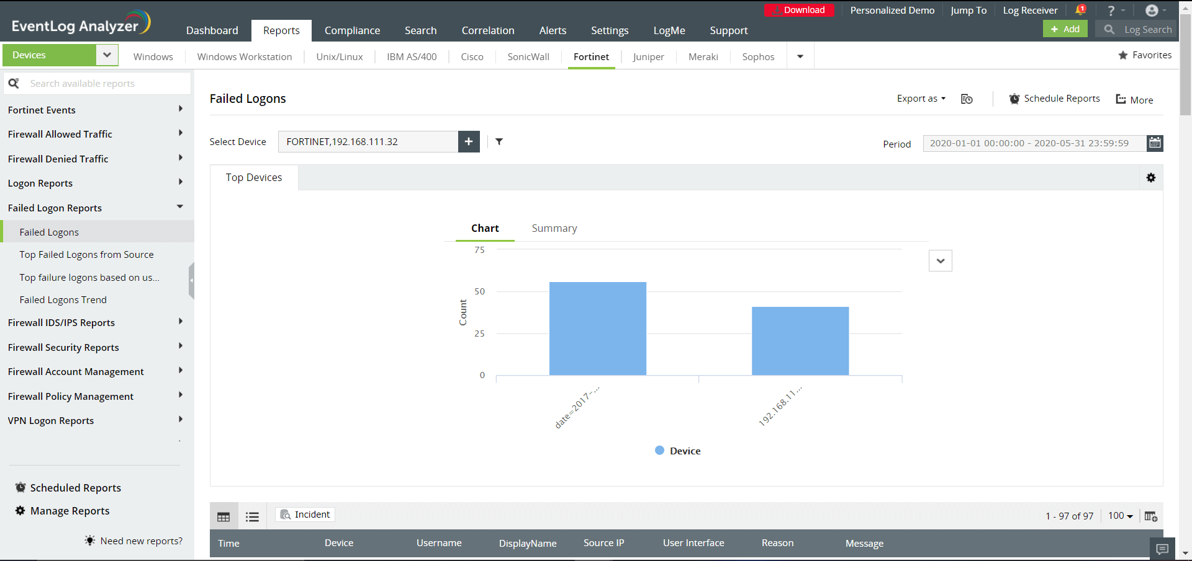This screenshot has width=1192, height=561.
Task: Open the chat feedback icon
Action: (x=1163, y=549)
